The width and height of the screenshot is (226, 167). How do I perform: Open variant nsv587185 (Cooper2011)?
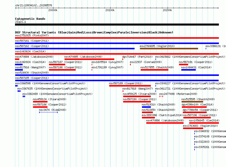click(32, 78)
